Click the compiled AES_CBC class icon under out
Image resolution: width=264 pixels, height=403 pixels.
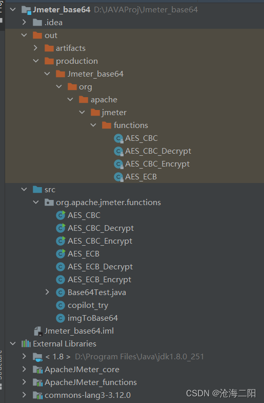pyautogui.click(x=118, y=139)
